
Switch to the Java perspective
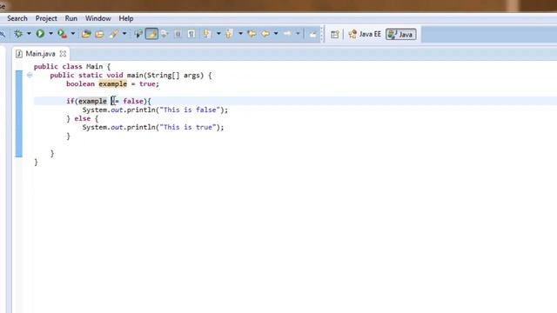pyautogui.click(x=400, y=34)
